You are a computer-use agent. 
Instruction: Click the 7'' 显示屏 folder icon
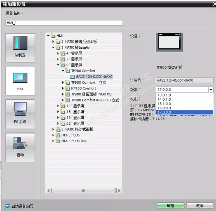(63, 59)
